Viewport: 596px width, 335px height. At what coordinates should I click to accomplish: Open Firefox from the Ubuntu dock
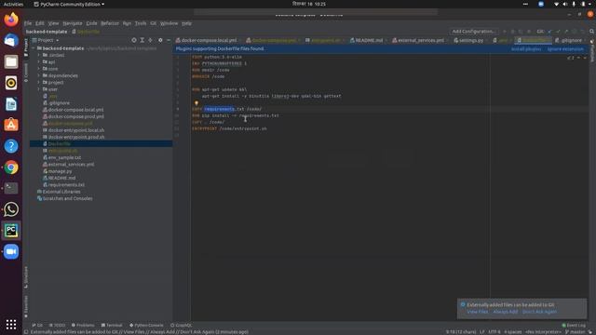[11, 19]
